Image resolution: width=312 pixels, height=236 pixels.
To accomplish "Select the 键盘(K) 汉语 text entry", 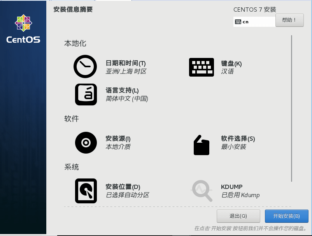I will click(x=231, y=68).
